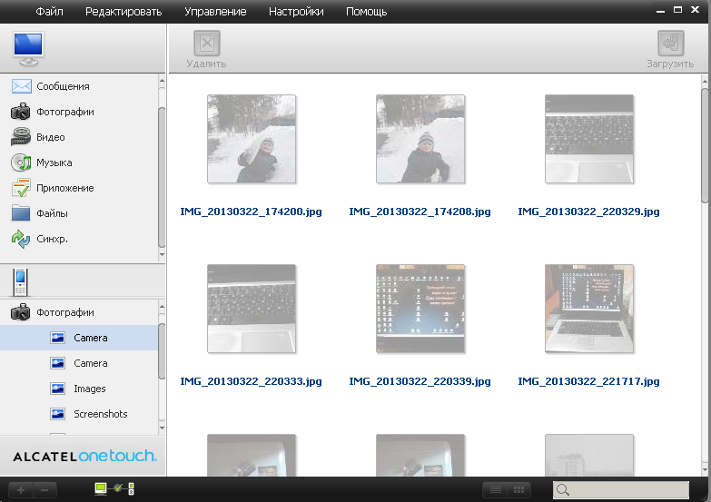Open PC Фотографии camera icon in upper list
This screenshot has height=502, width=711.
click(x=20, y=112)
